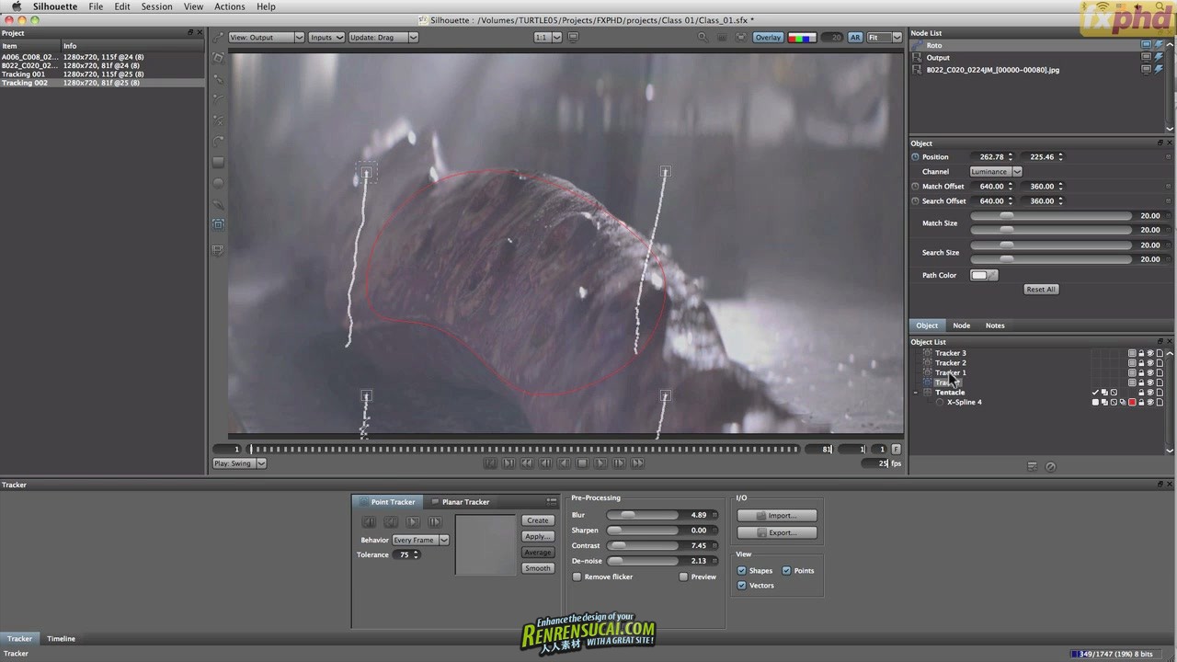Open the Inputs dropdown
The image size is (1177, 662).
coord(326,38)
